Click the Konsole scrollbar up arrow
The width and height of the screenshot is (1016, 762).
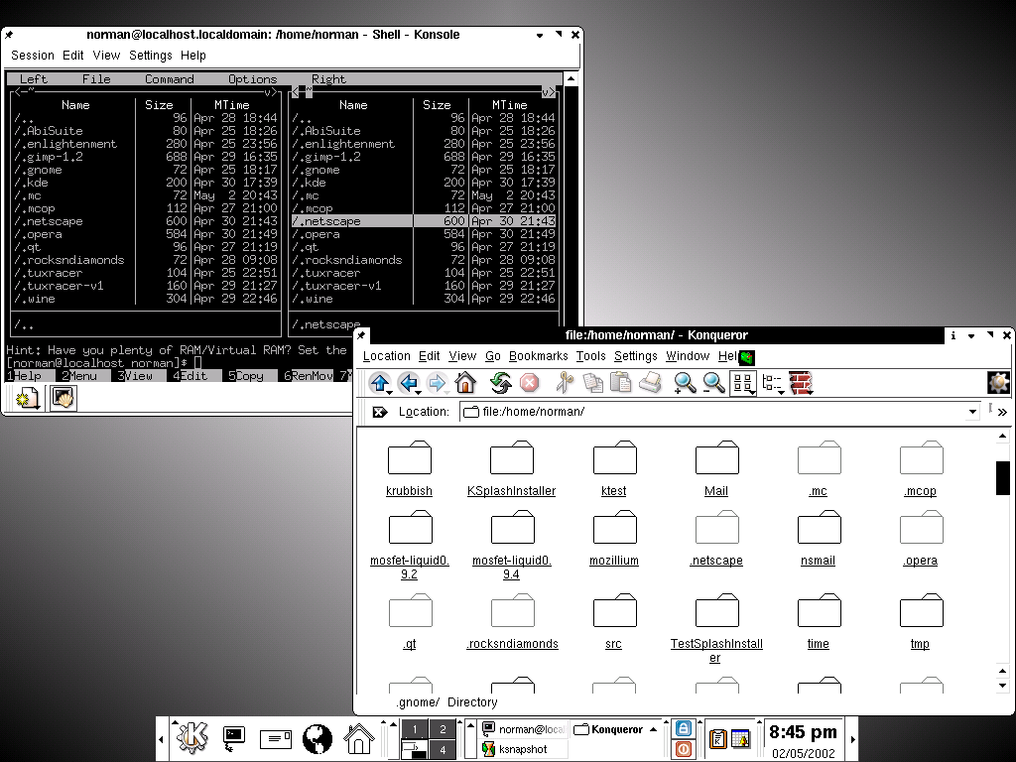point(571,79)
